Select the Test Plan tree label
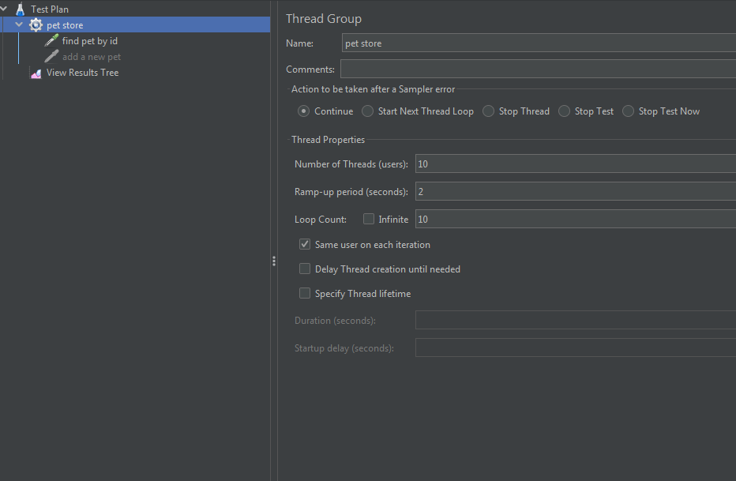The width and height of the screenshot is (736, 481). [50, 9]
